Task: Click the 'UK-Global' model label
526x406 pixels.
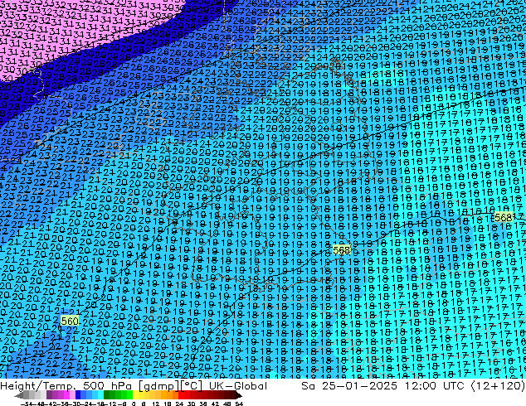Action: 238,386
